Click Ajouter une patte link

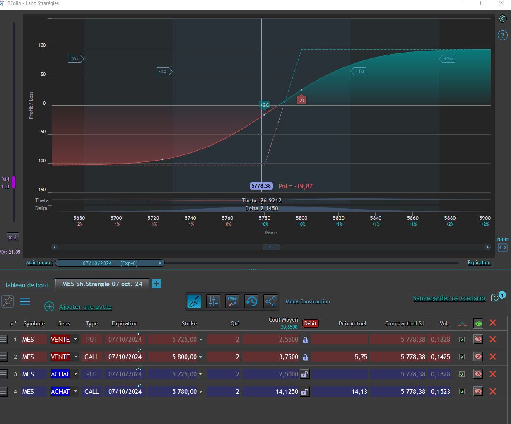tap(85, 307)
